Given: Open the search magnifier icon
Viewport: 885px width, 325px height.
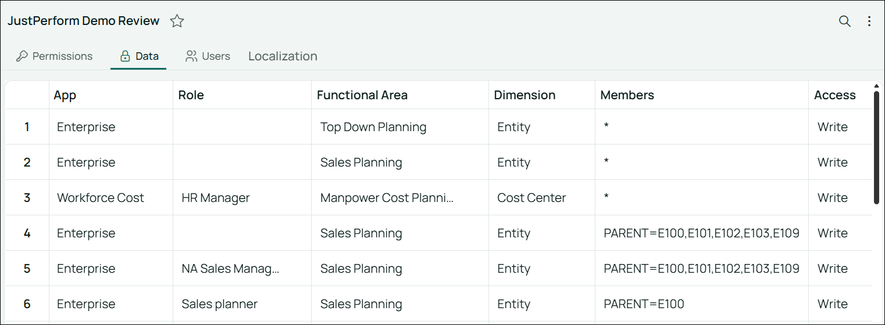Looking at the screenshot, I should (x=844, y=21).
